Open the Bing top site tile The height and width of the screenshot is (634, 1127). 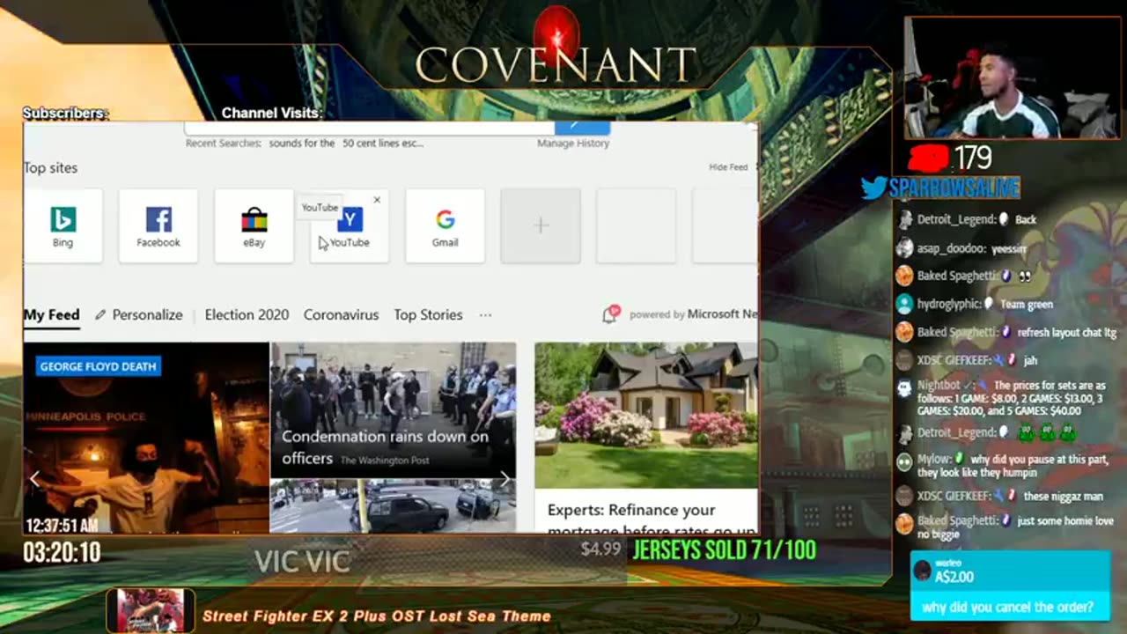[63, 226]
